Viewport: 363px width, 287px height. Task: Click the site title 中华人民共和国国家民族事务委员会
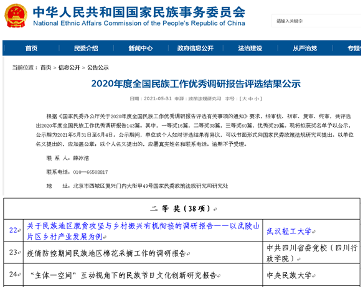pyautogui.click(x=139, y=12)
